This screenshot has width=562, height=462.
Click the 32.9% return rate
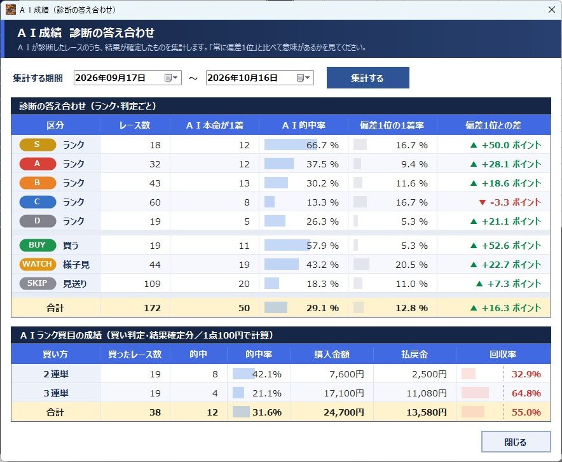[x=526, y=374]
